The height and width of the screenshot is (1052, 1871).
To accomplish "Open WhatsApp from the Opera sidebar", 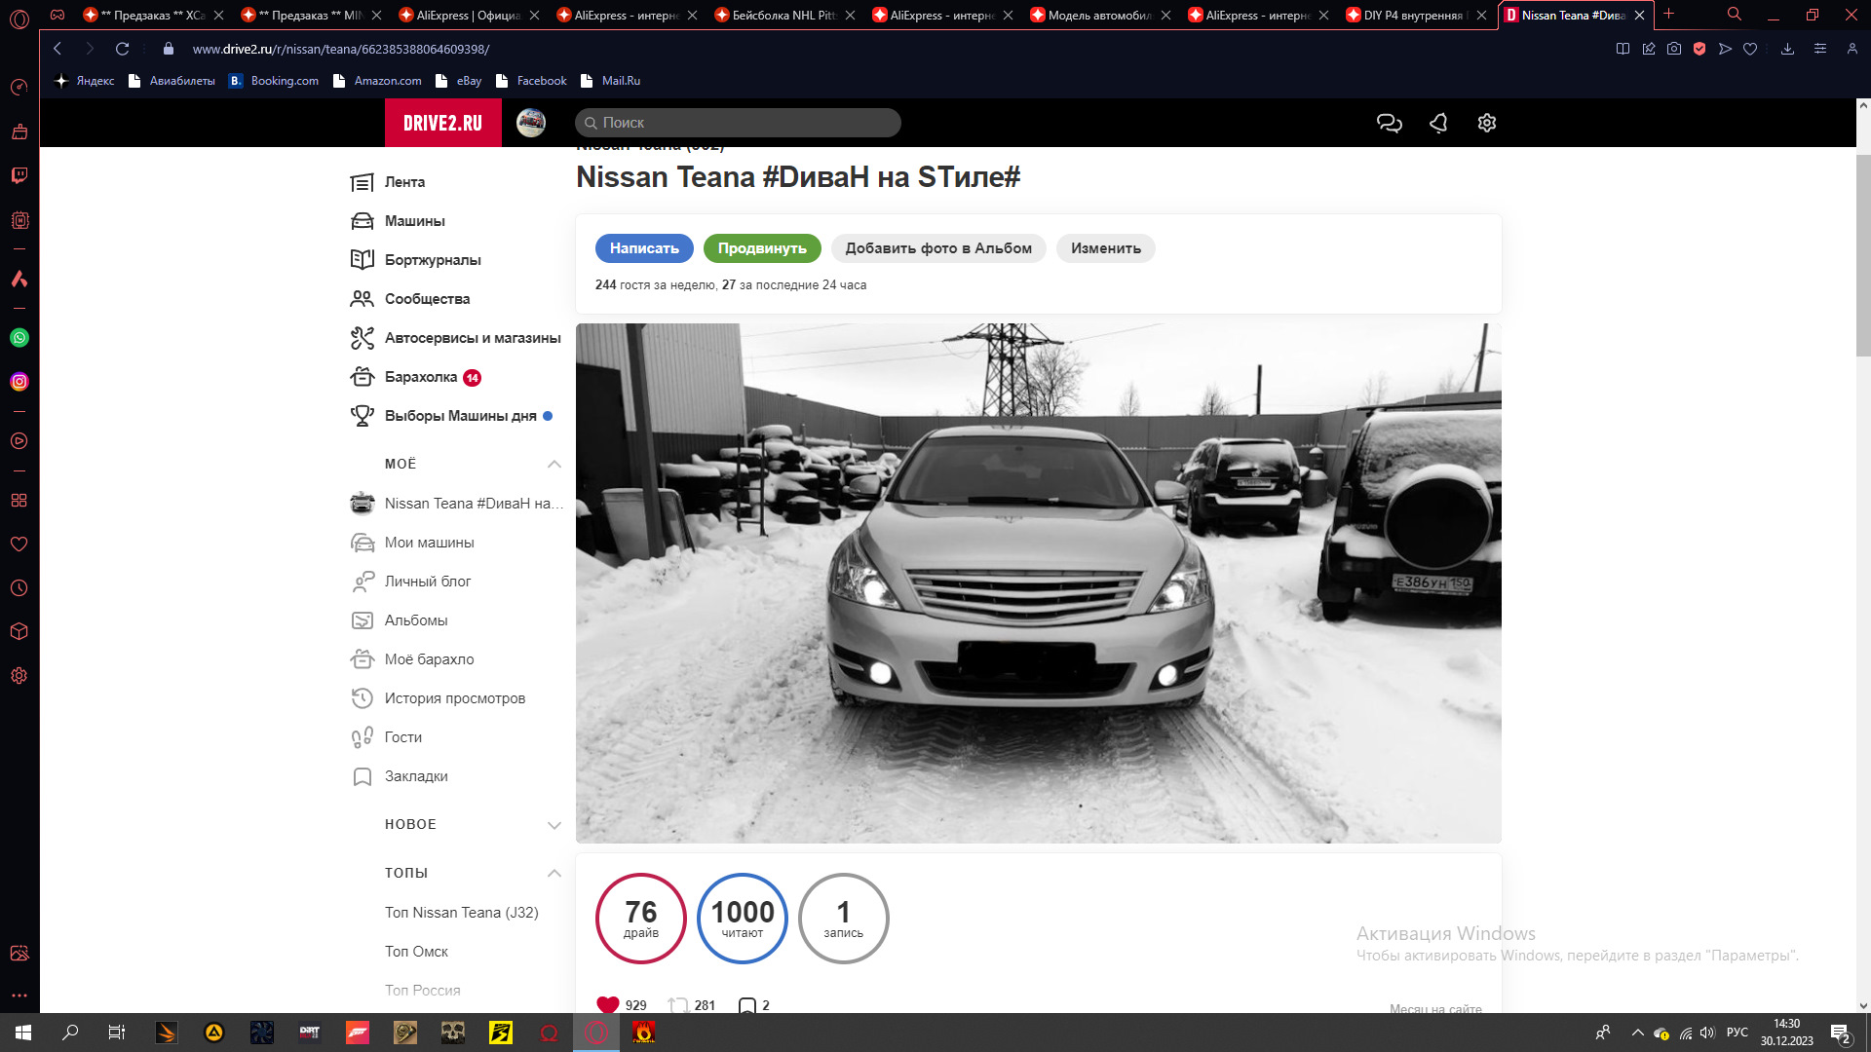I will 19,338.
